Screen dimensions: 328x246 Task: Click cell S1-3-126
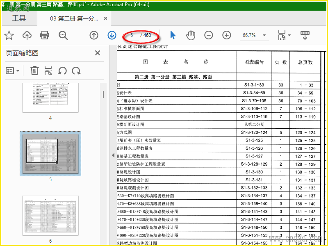point(254,148)
